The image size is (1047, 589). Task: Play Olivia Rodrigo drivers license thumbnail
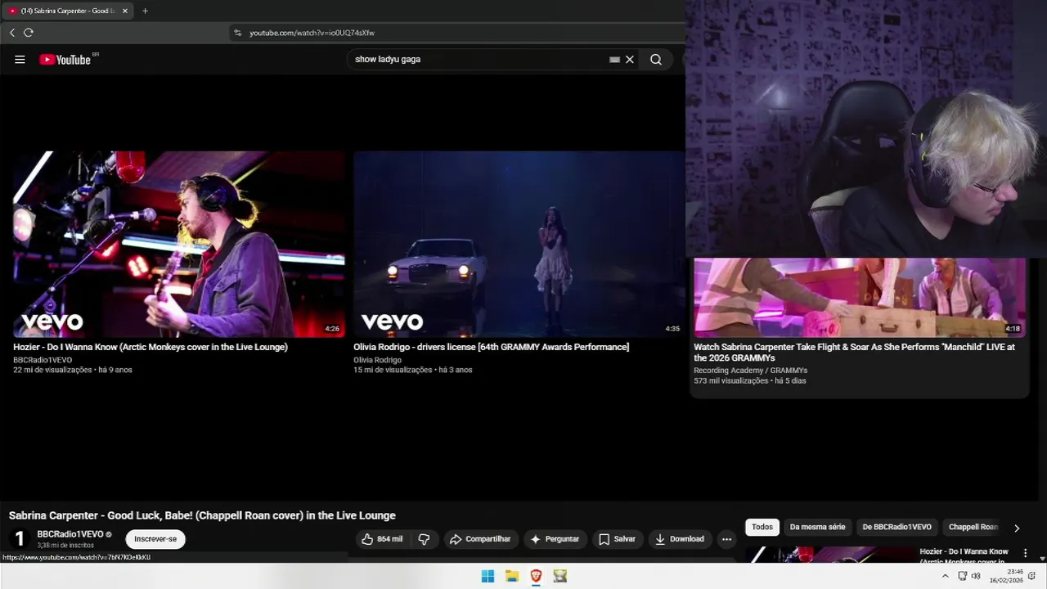[x=519, y=244]
